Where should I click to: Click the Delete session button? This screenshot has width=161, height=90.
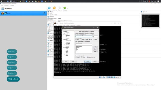pos(95,51)
